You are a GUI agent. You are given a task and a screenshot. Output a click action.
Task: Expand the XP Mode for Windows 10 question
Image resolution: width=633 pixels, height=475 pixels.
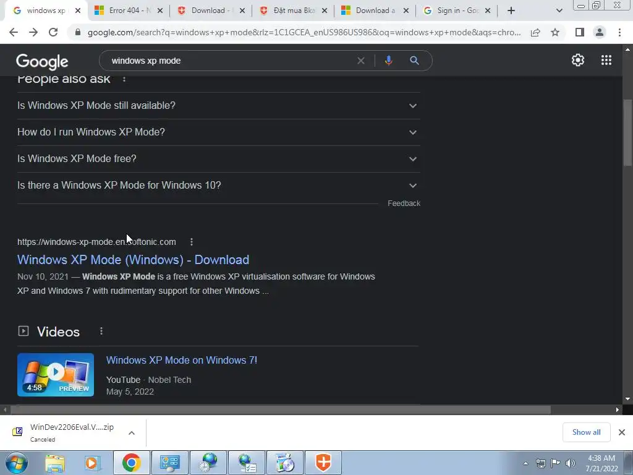coord(218,186)
